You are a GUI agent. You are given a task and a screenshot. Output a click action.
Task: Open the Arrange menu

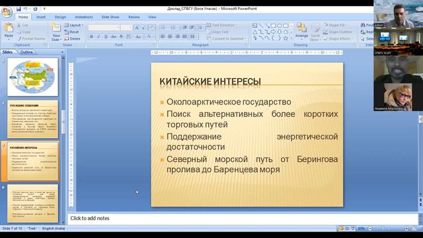[301, 30]
